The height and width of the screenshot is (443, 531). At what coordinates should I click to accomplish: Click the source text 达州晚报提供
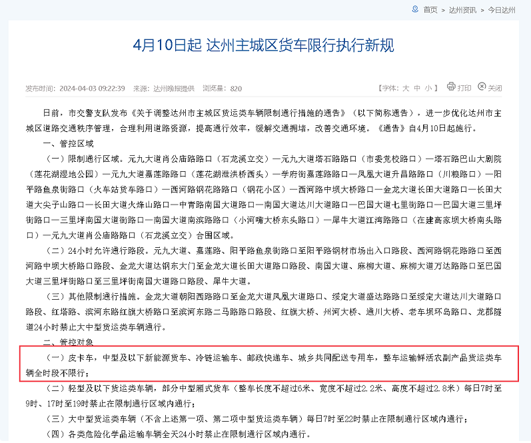click(173, 88)
